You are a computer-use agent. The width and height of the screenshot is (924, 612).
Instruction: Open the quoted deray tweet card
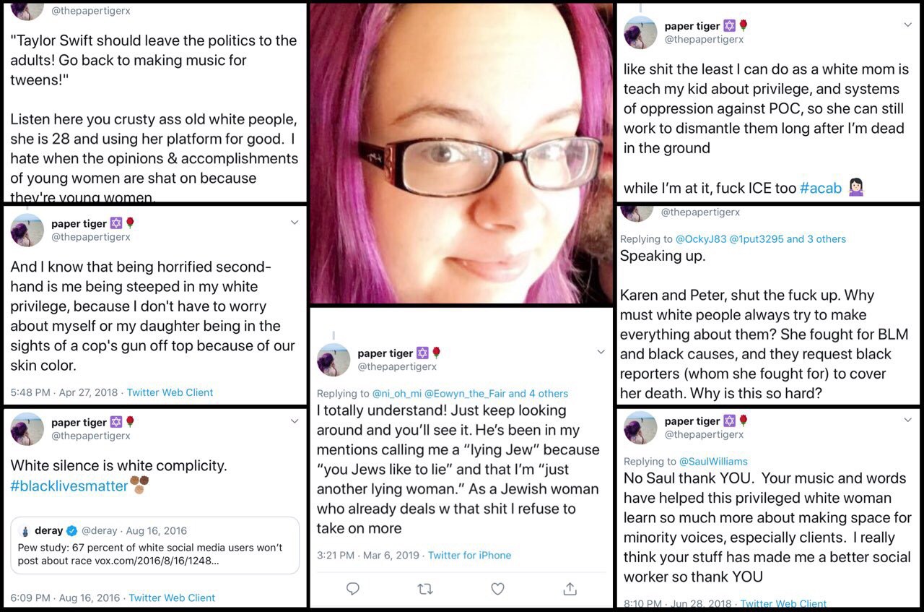[x=155, y=546]
